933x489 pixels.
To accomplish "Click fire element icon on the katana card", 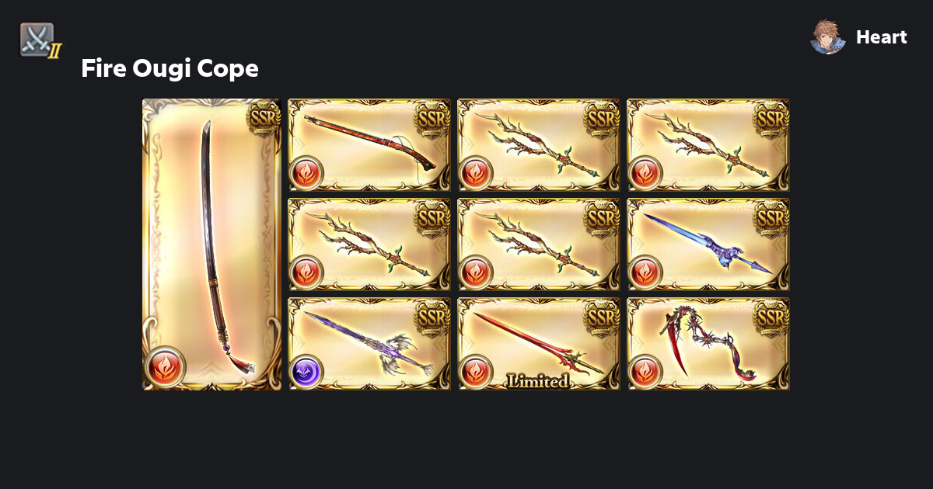I will point(165,366).
